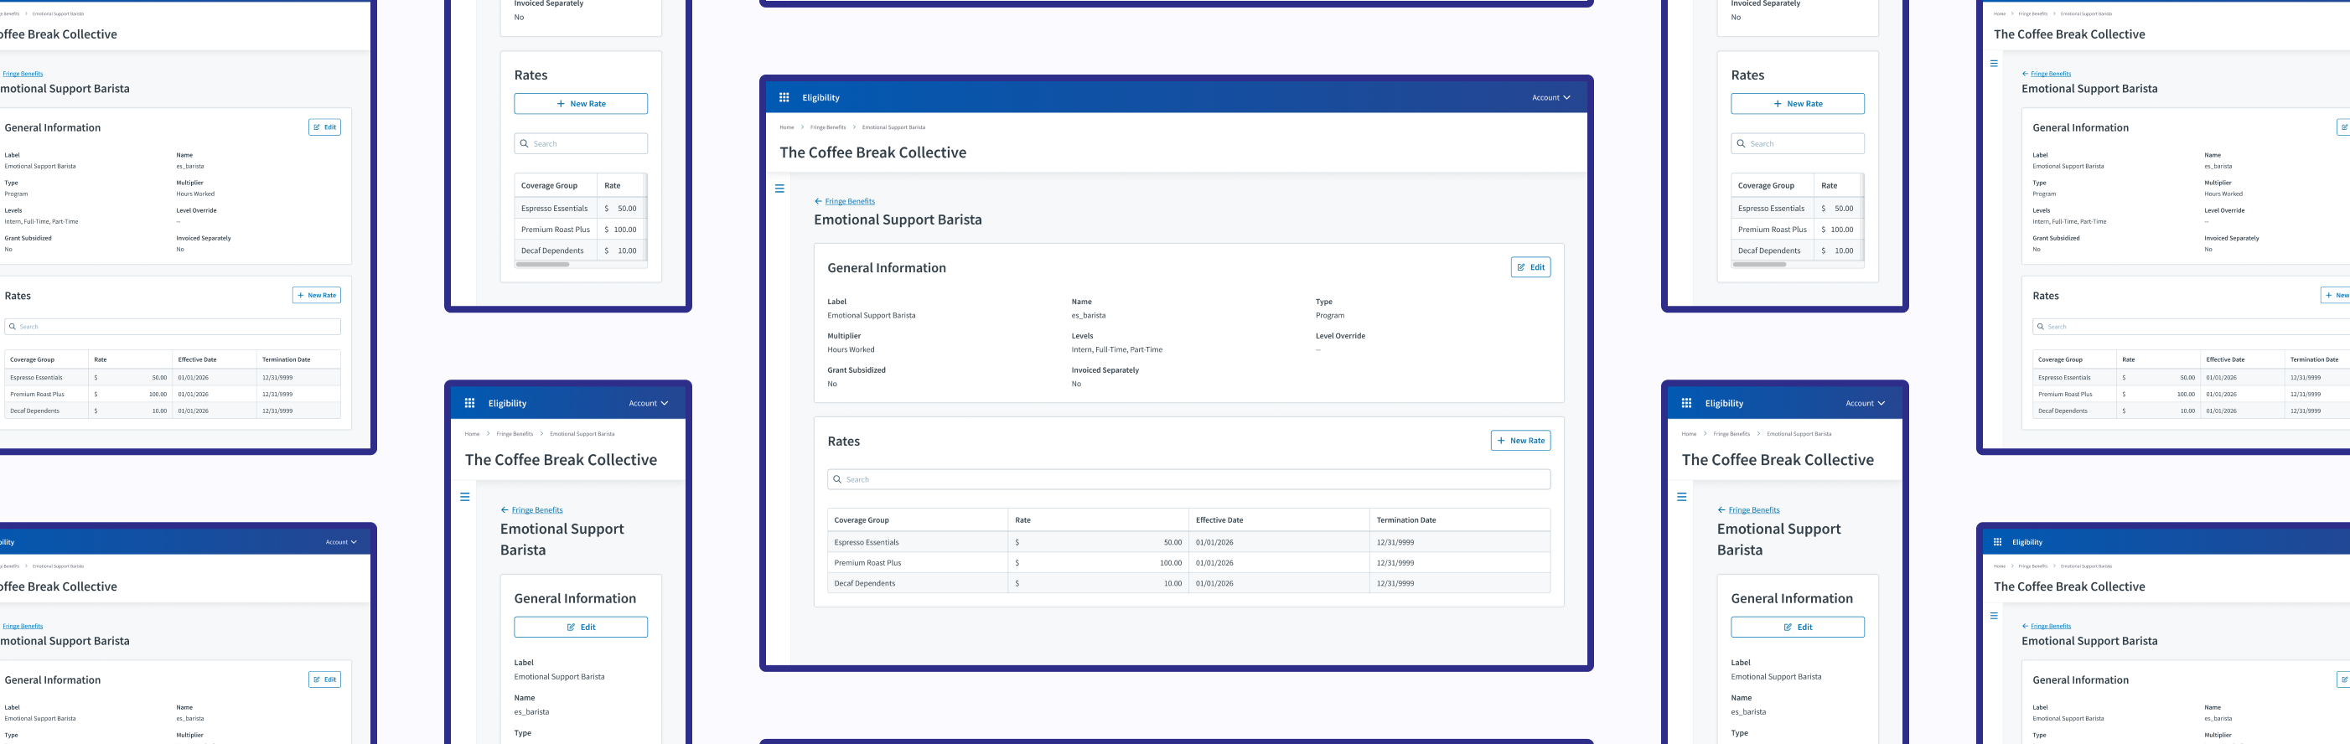Click hamburger menu icon in center window
Viewport: 2350px width, 744px height.
(779, 189)
